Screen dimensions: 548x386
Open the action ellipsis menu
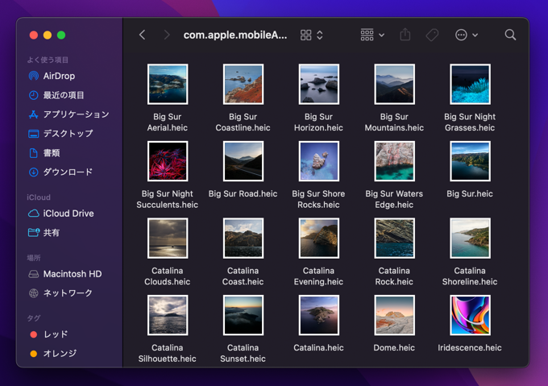pyautogui.click(x=461, y=35)
